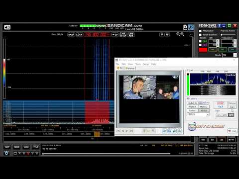Click the blue-highlighted icon left of the FDM-SW2 title
Screen dimensions: 239x179
click(191, 27)
